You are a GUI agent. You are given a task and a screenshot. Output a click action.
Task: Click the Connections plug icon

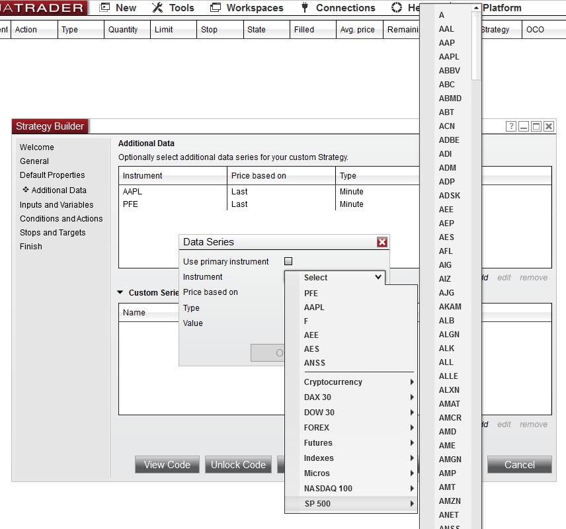(305, 7)
